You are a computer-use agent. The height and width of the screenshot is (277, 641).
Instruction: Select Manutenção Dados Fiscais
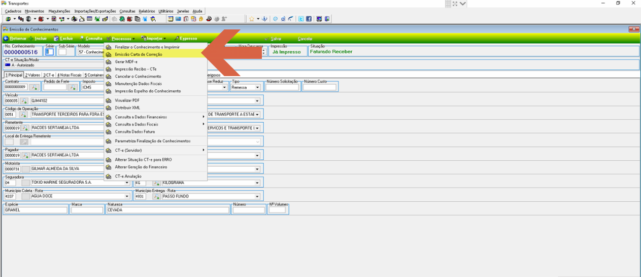[155, 84]
